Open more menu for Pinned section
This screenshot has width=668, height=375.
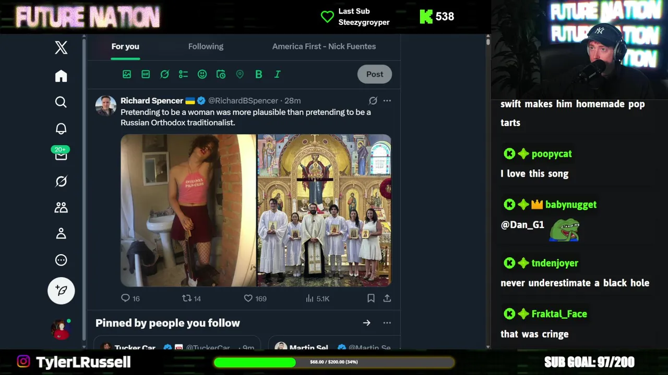pyautogui.click(x=387, y=323)
